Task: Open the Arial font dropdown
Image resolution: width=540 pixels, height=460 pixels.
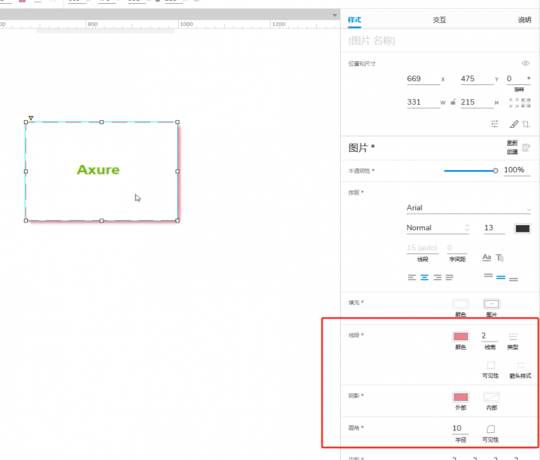Action: (x=469, y=208)
